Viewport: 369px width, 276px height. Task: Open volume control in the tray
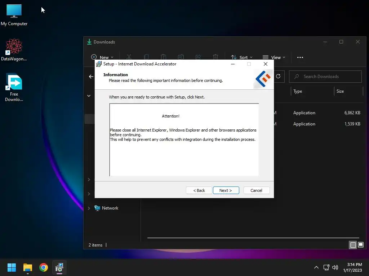[335, 267]
